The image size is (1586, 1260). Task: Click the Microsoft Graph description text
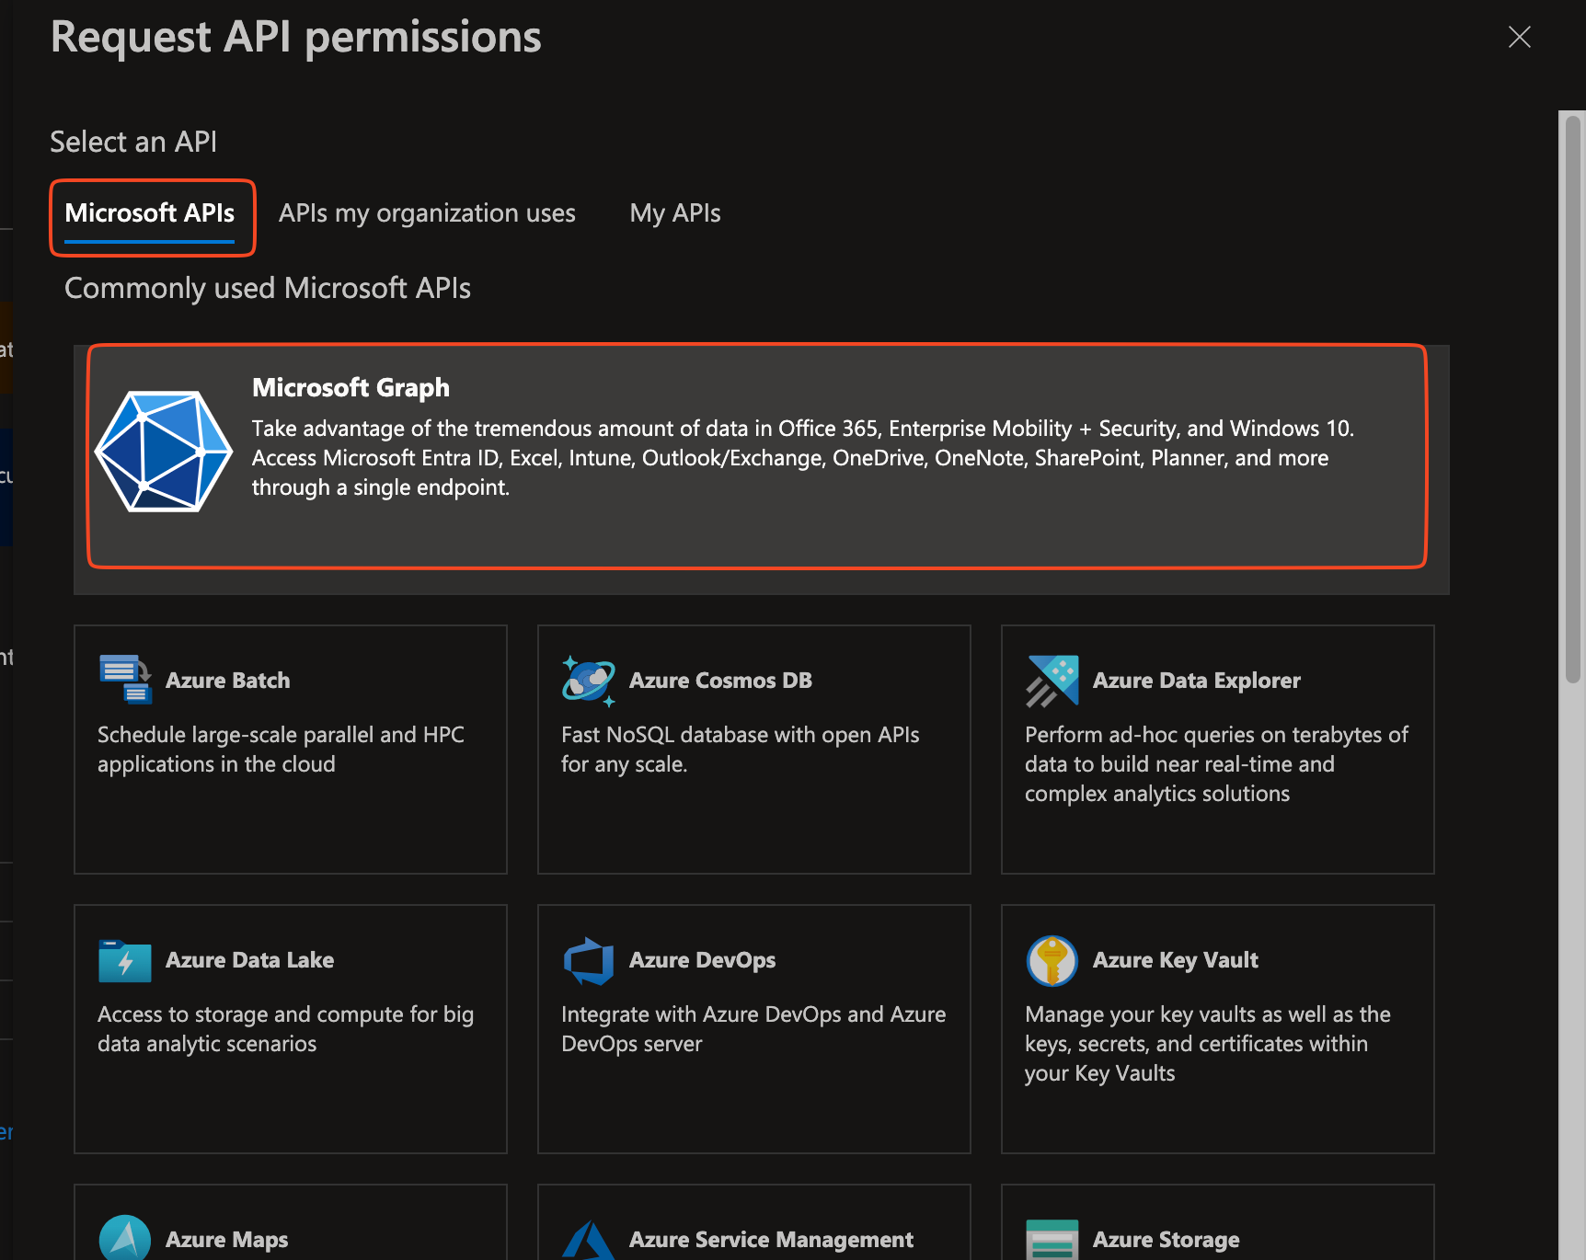point(803,458)
